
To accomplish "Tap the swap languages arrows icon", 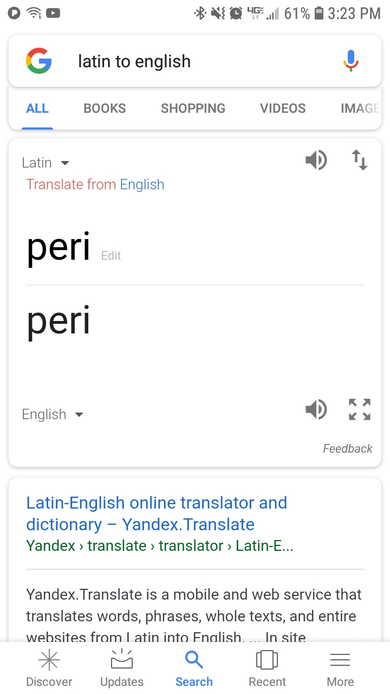I will (359, 160).
